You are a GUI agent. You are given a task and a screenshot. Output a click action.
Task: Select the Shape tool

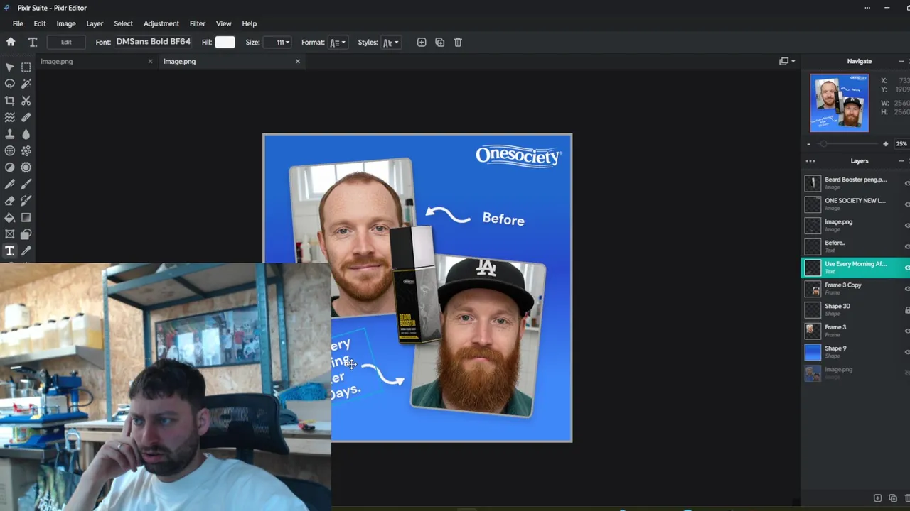[x=26, y=234]
